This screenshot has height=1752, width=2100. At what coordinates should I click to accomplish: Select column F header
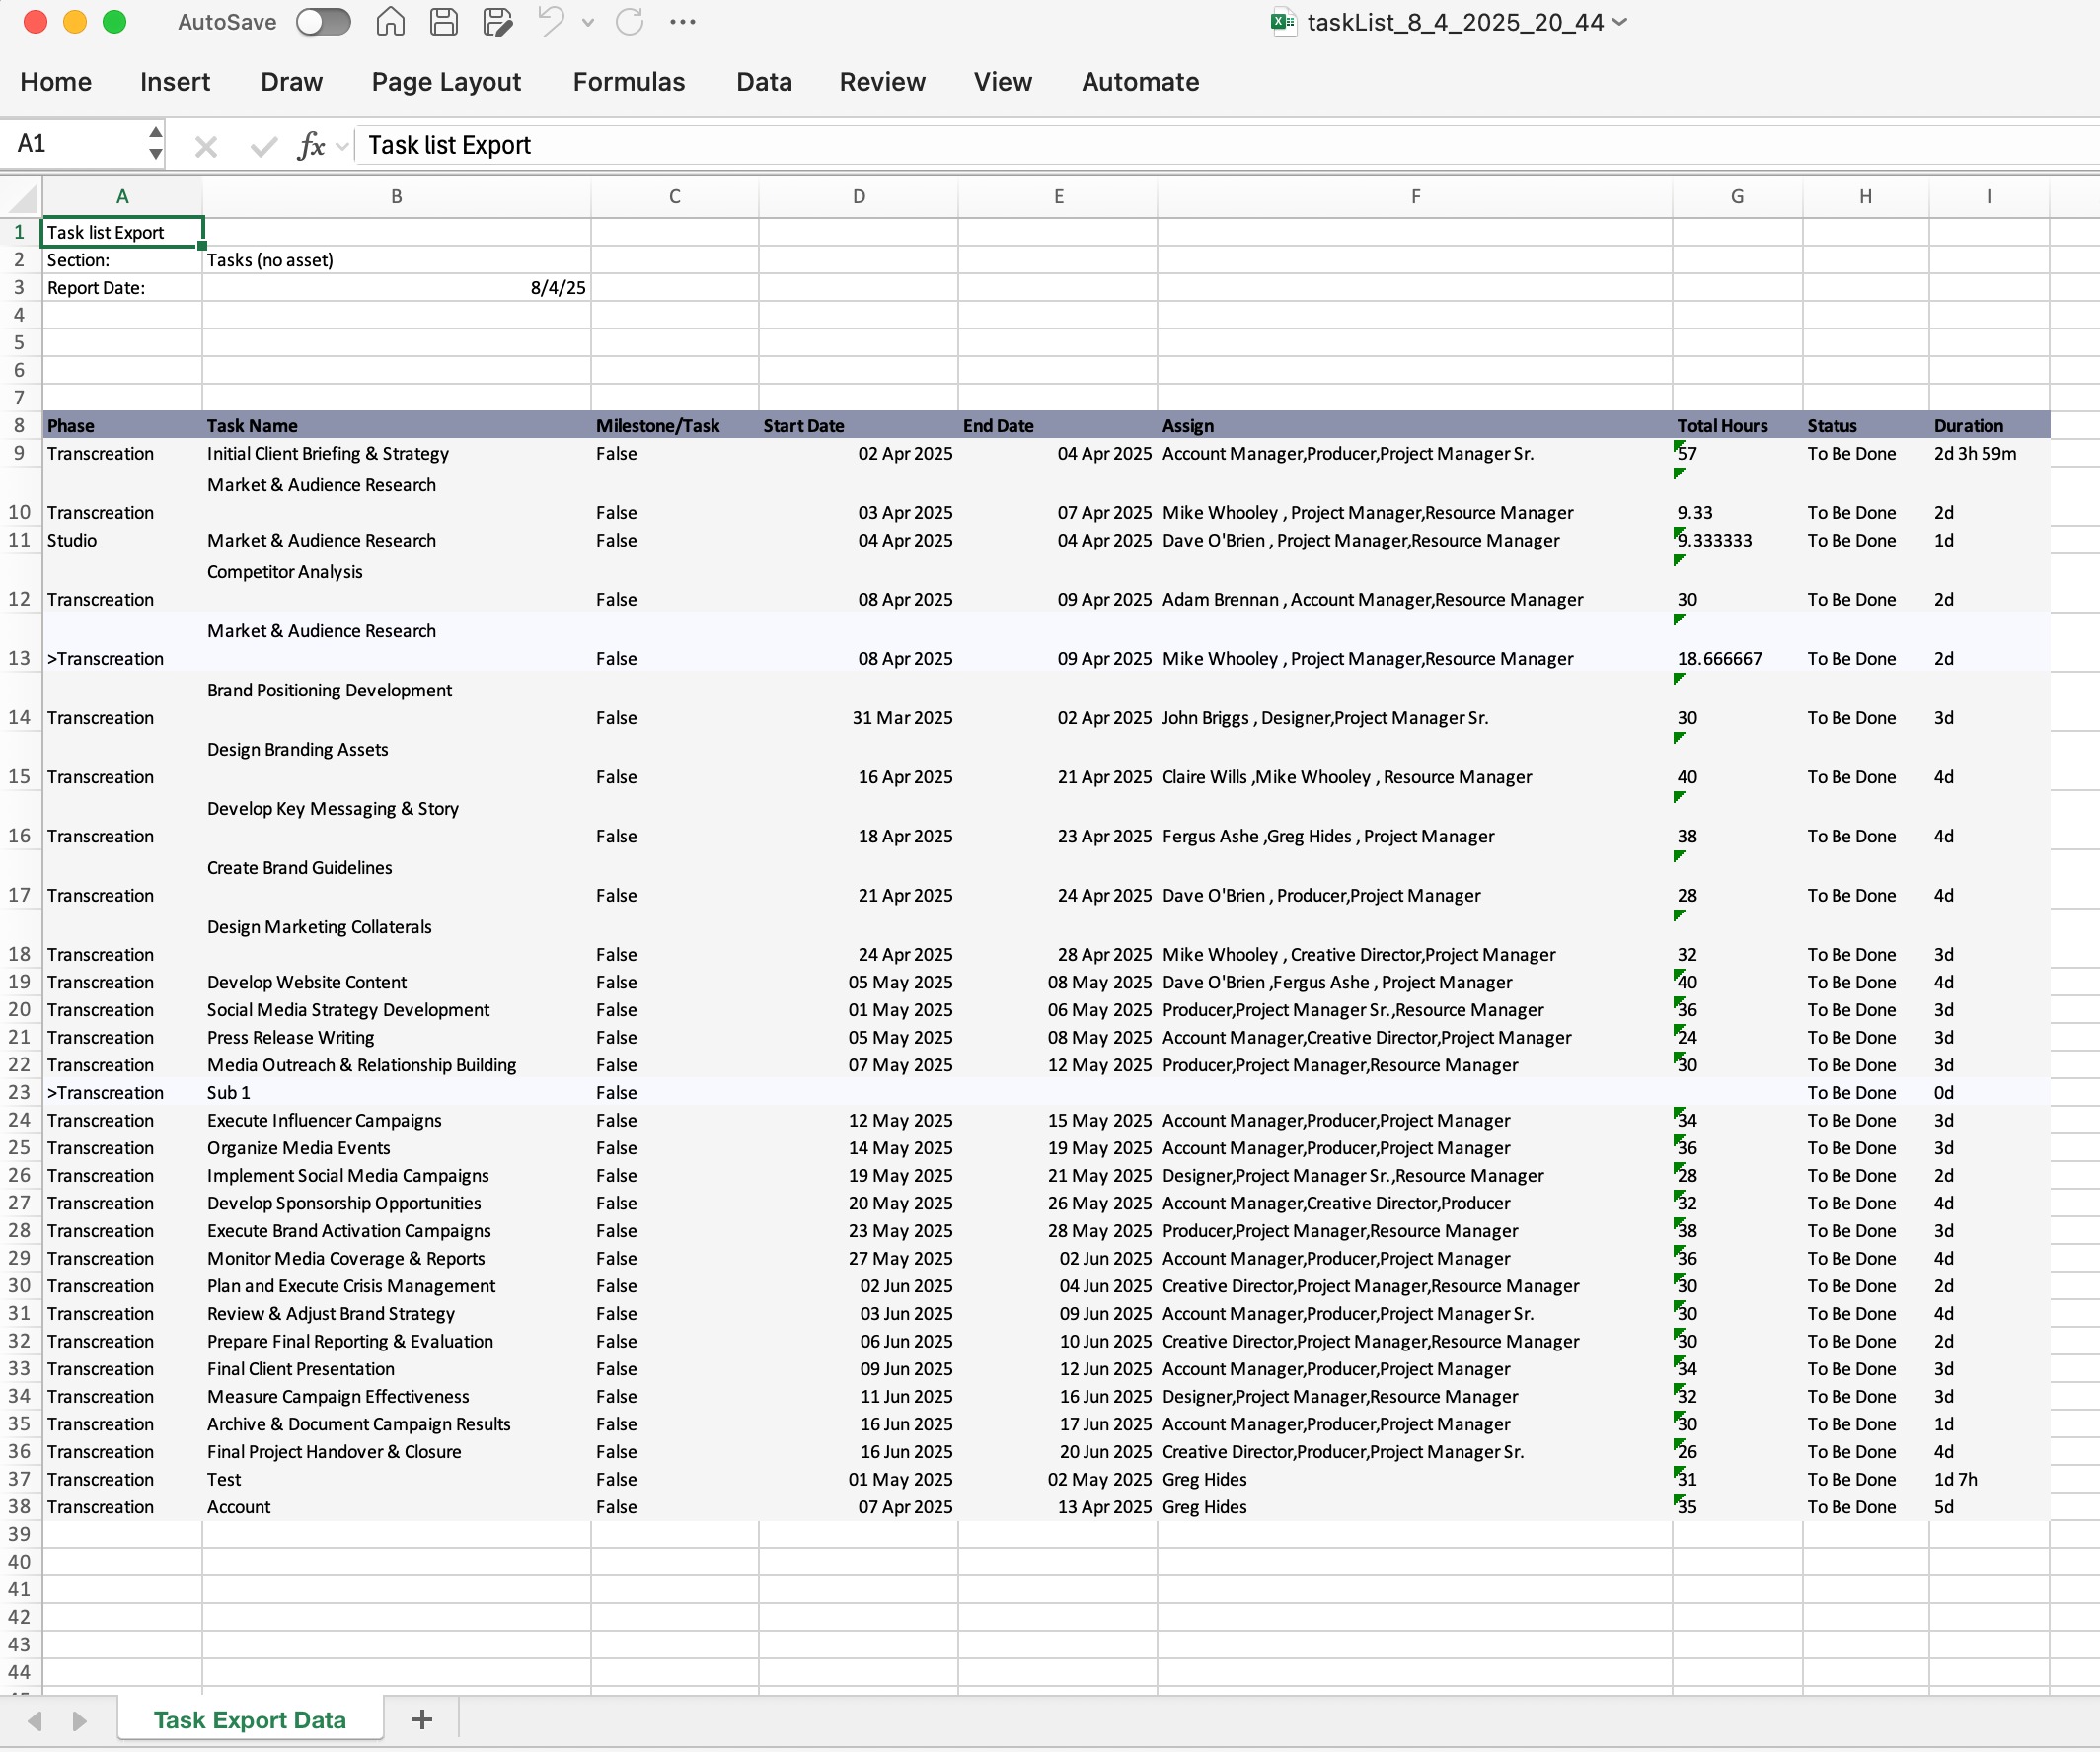(x=1414, y=197)
